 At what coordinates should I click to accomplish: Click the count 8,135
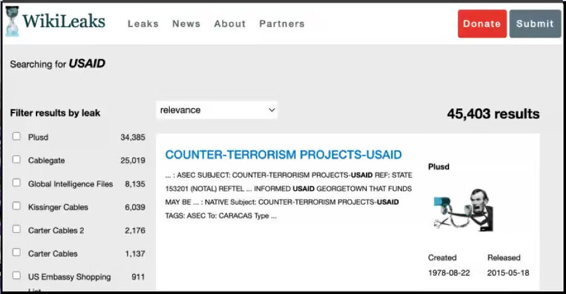tap(135, 184)
